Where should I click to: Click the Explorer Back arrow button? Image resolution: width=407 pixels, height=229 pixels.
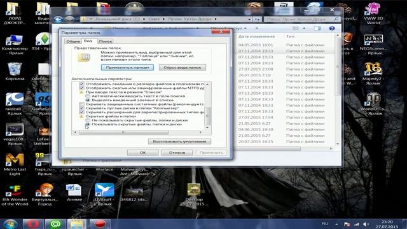coord(58,19)
